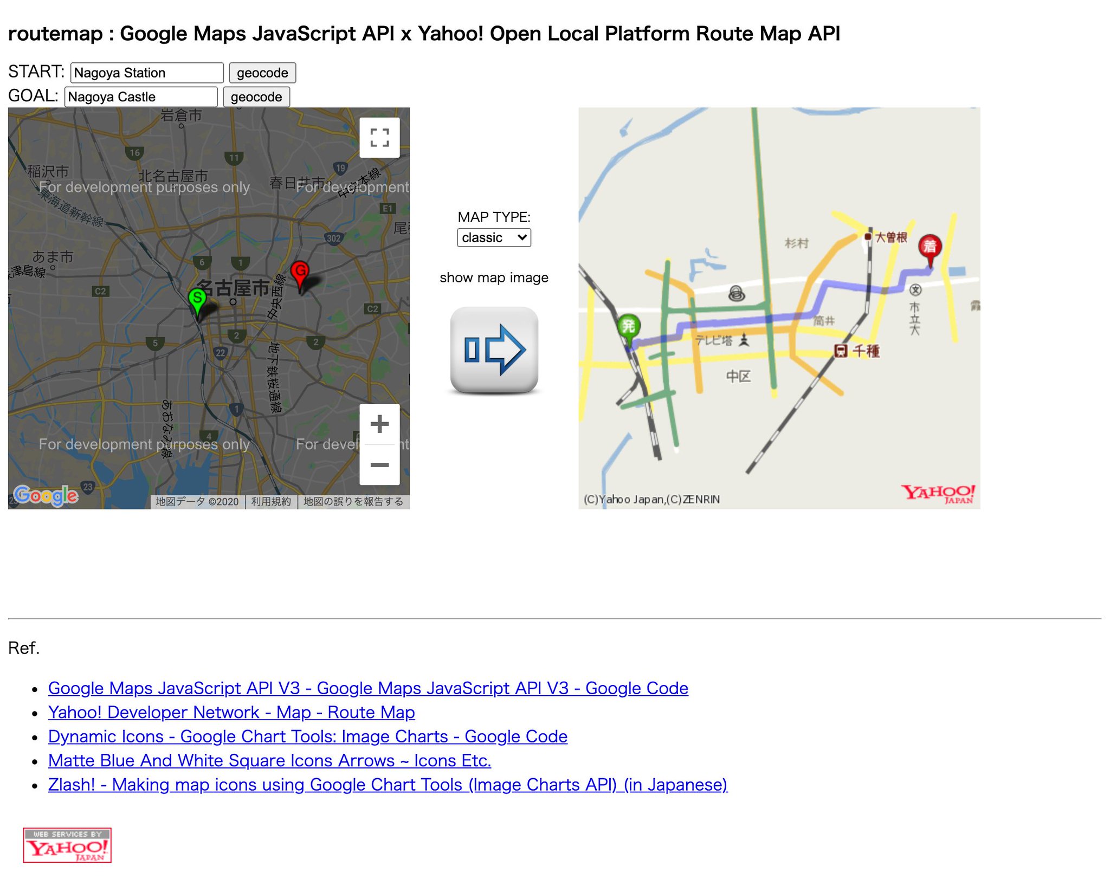The width and height of the screenshot is (1110, 892).
Task: Focus the START input with Nagoya Station
Action: coord(147,73)
